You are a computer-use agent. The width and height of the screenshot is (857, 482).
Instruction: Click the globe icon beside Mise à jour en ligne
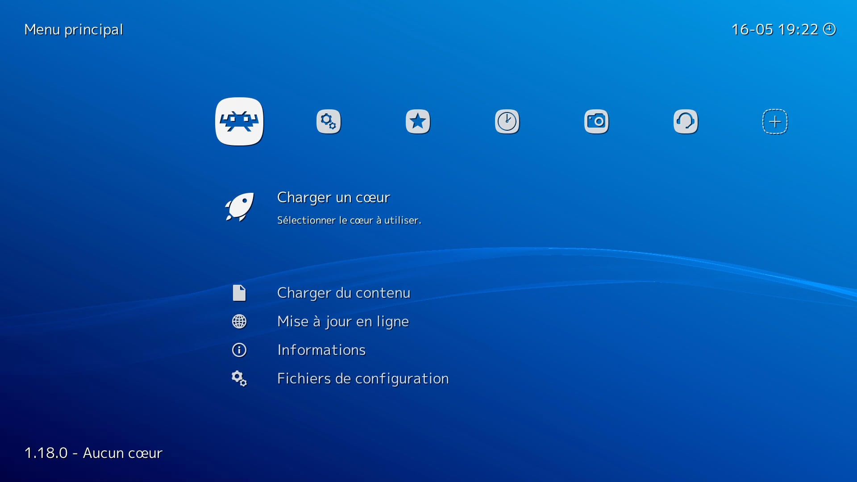pos(239,321)
